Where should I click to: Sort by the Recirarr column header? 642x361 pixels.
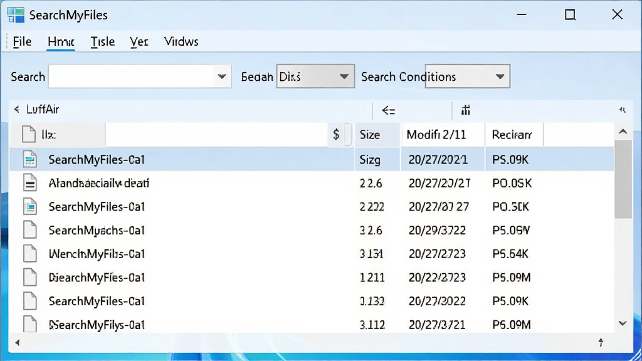tap(514, 135)
